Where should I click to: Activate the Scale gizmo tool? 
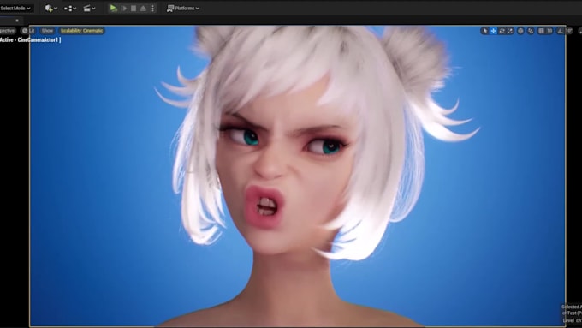pyautogui.click(x=510, y=31)
